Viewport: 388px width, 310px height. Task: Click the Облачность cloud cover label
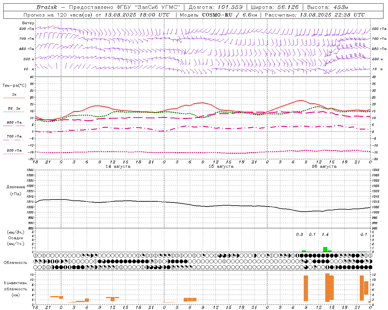pyautogui.click(x=15, y=262)
